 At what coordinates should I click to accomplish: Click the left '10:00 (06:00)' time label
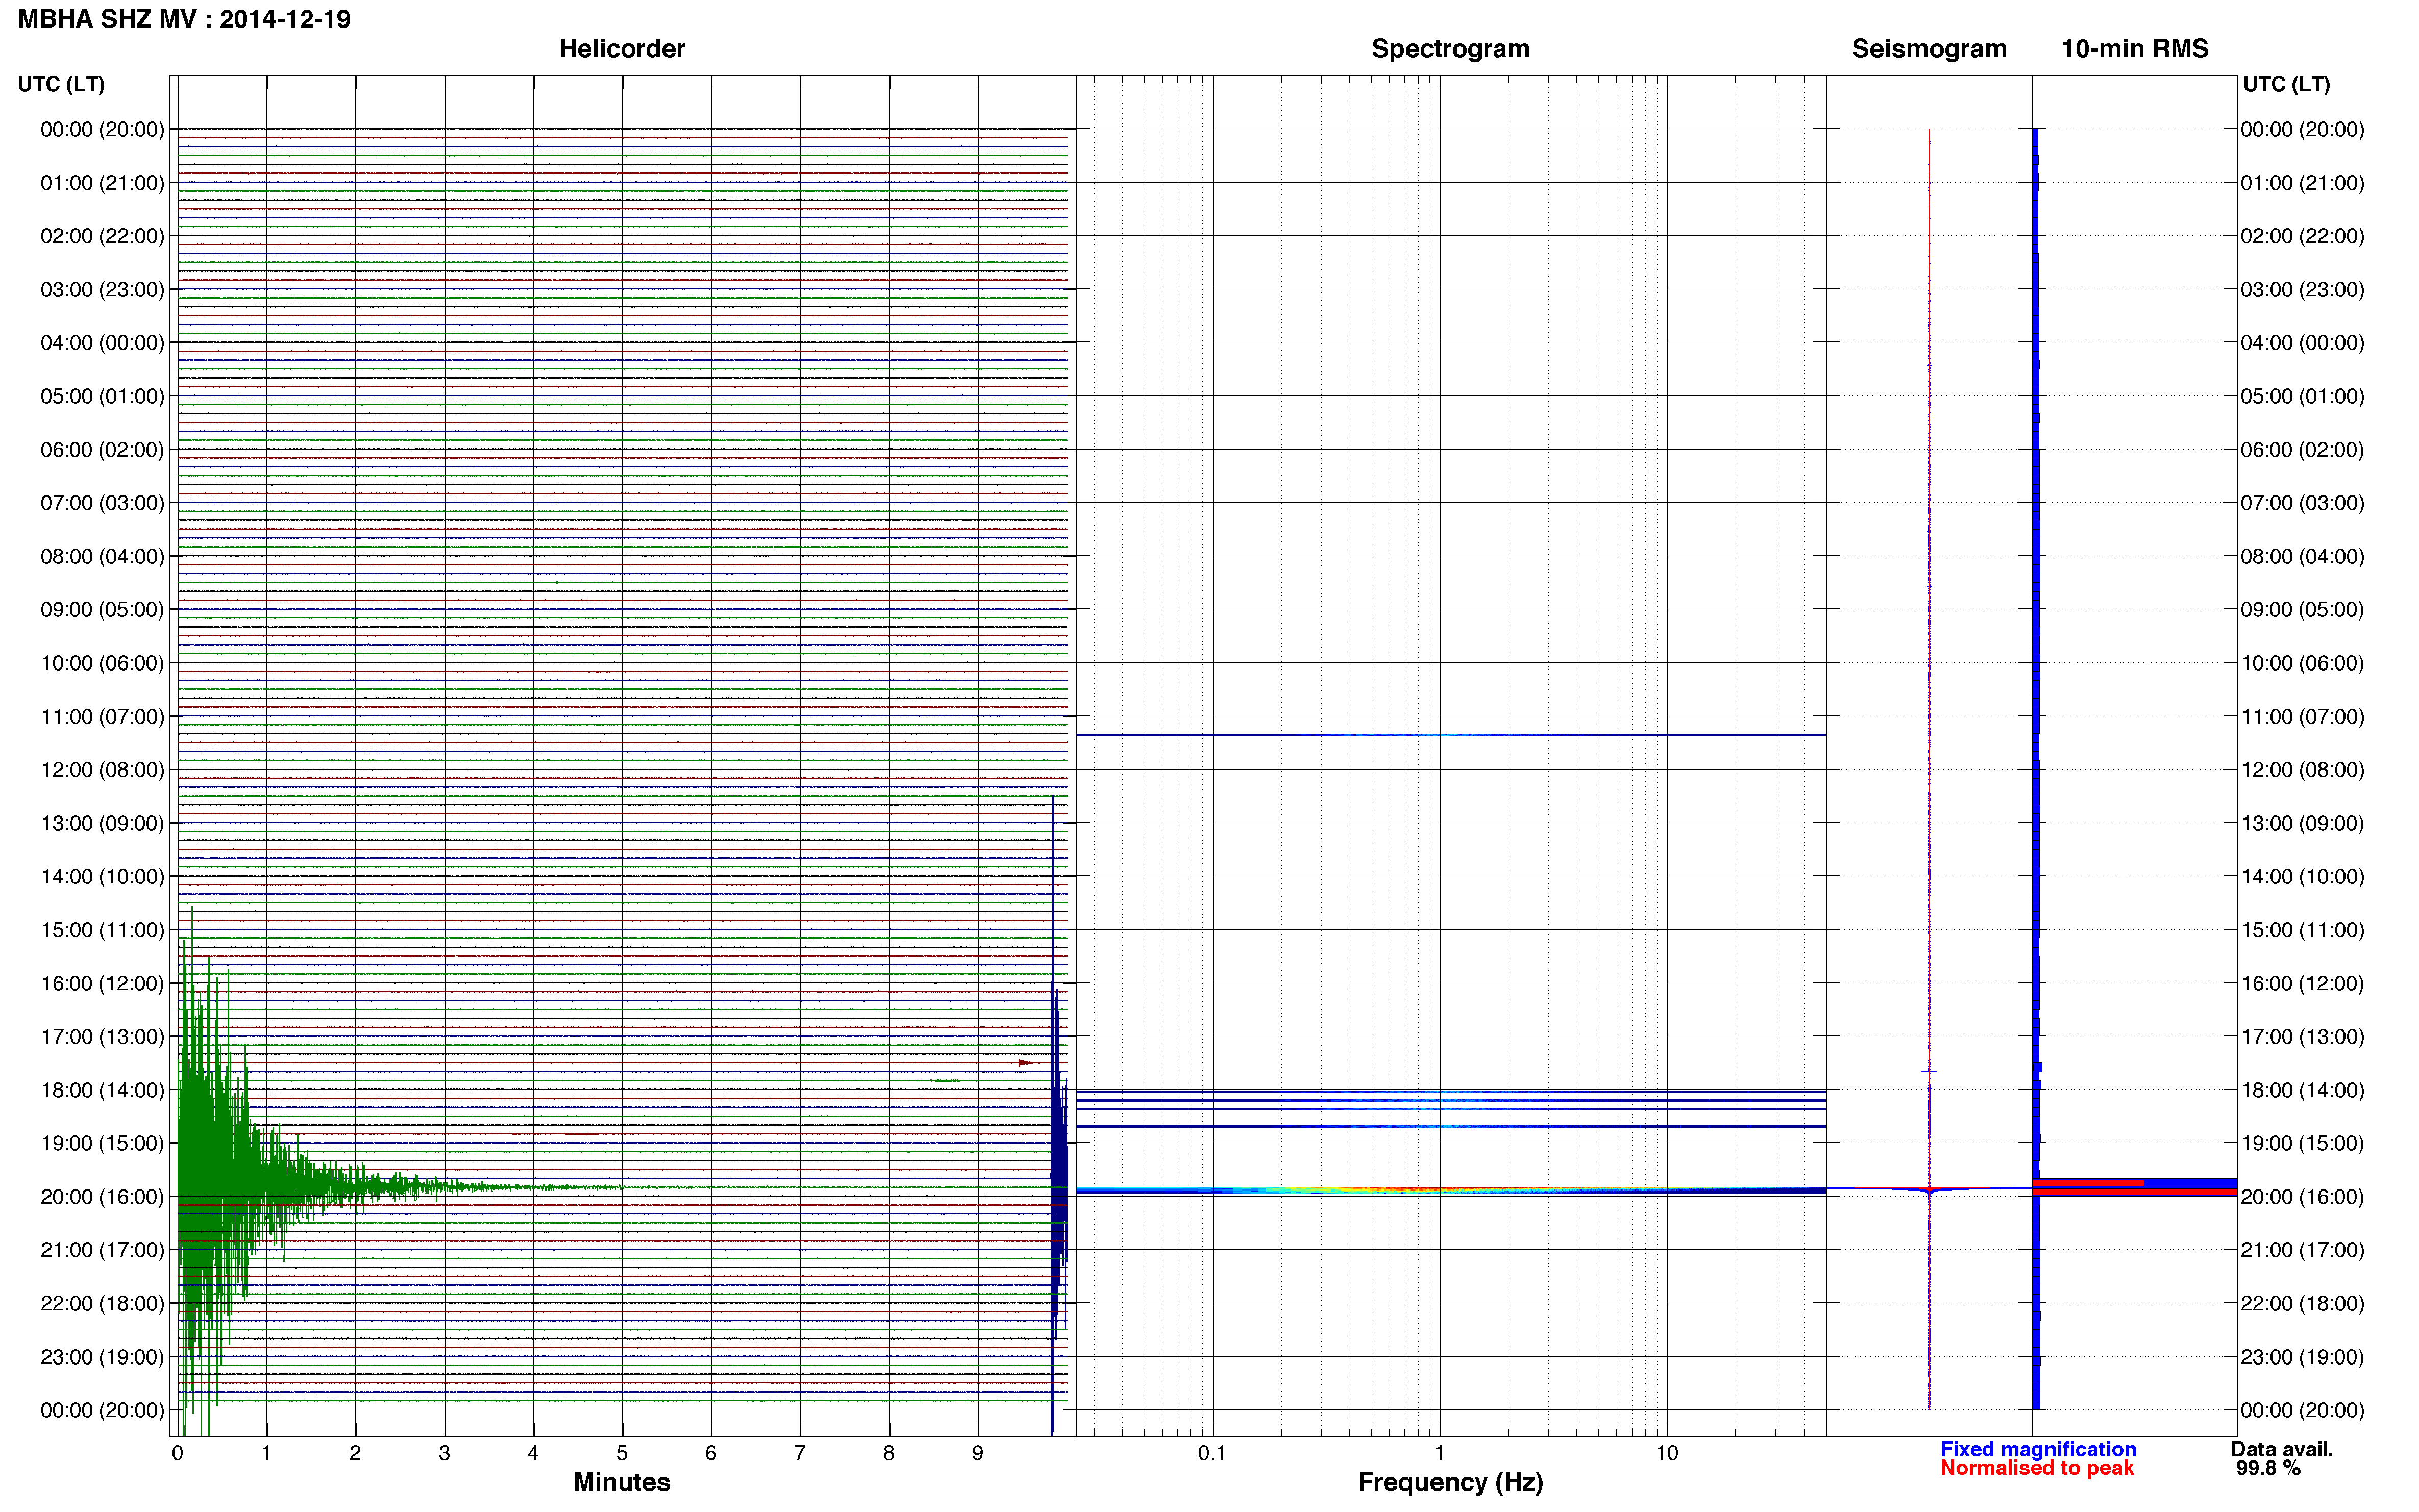102,663
